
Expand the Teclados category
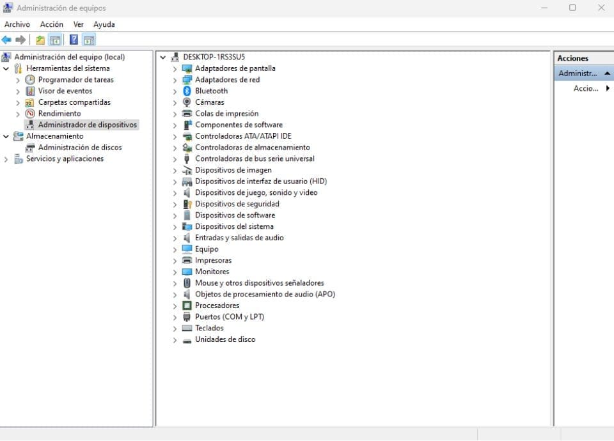[x=175, y=328]
